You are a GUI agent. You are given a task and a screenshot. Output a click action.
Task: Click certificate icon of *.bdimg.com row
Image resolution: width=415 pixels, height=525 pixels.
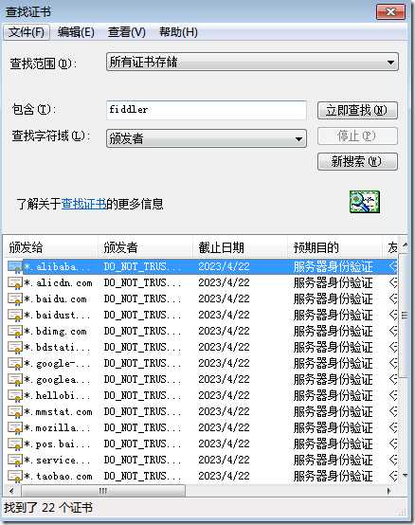click(15, 332)
